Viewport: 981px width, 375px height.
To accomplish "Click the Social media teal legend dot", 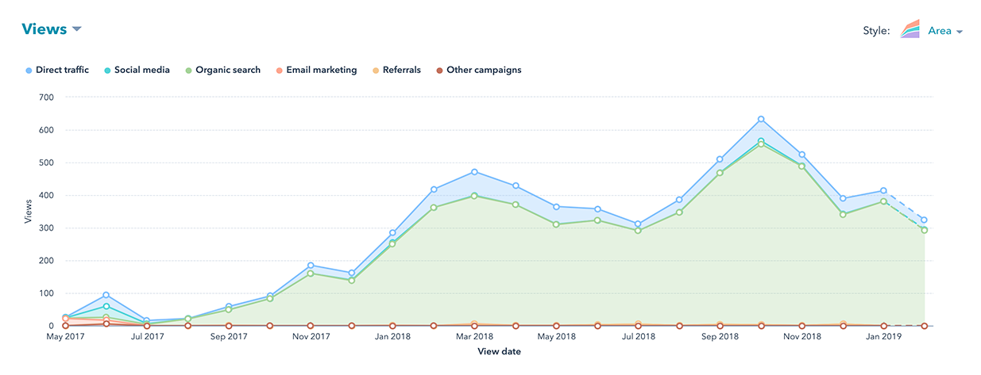I will point(108,71).
